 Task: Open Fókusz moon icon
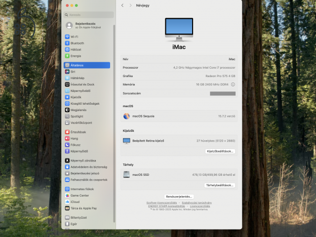[x=67, y=145]
